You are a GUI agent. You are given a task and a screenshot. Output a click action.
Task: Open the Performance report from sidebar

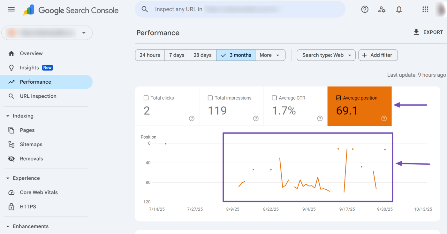35,82
